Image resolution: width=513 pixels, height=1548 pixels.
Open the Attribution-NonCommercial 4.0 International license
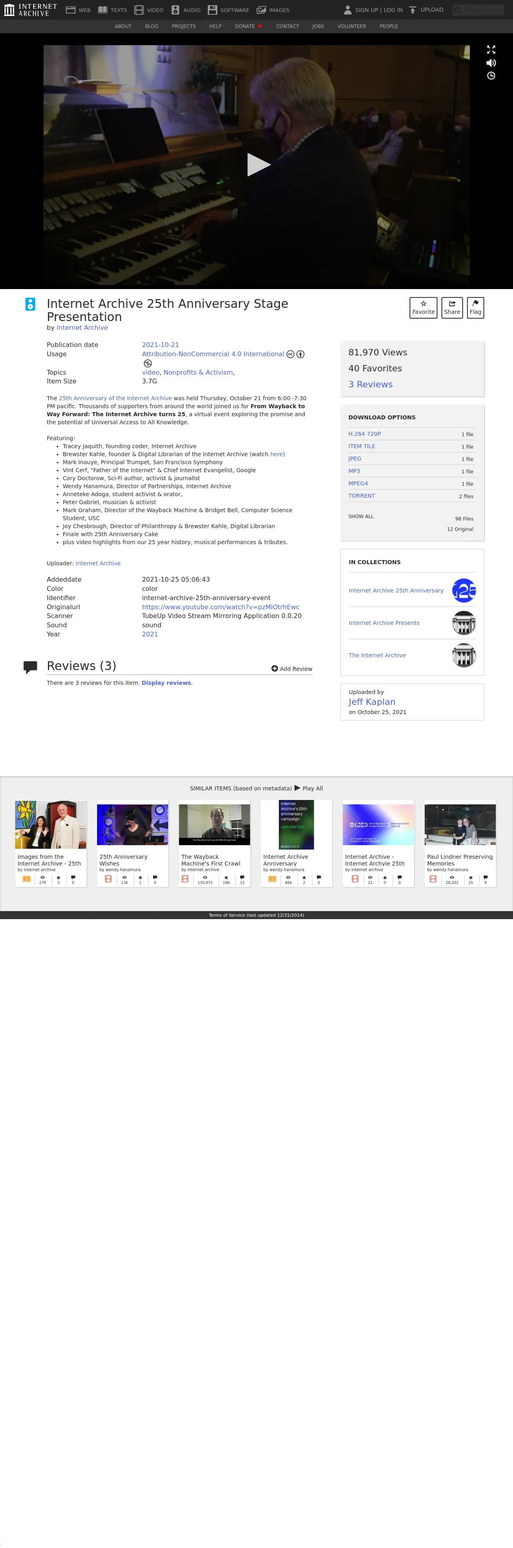213,354
